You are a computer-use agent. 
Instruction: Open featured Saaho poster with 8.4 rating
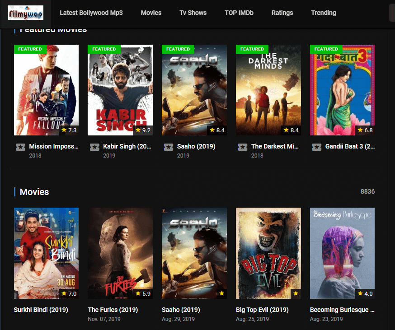pyautogui.click(x=194, y=90)
